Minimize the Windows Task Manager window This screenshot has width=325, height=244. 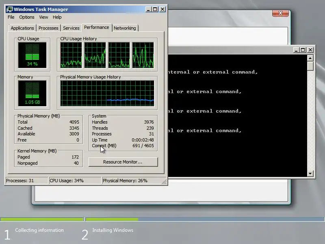point(148,9)
